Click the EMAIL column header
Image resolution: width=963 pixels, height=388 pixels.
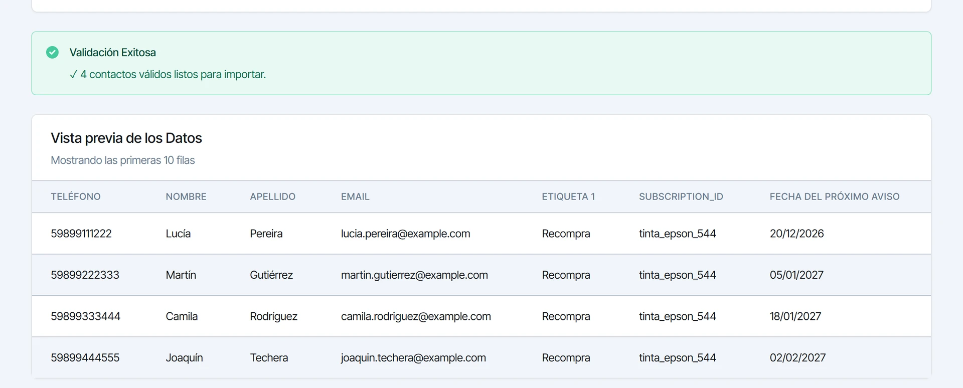click(355, 197)
